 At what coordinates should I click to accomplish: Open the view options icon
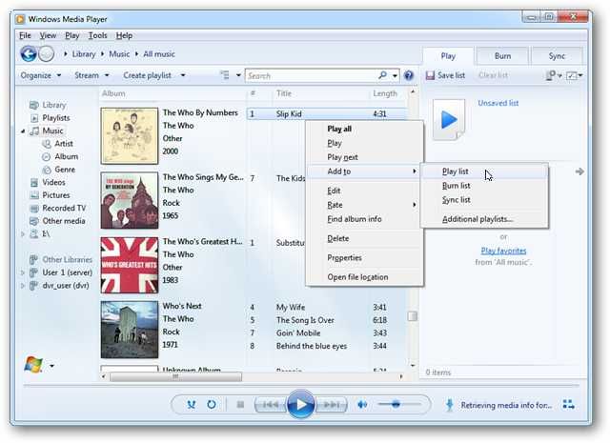coord(225,75)
